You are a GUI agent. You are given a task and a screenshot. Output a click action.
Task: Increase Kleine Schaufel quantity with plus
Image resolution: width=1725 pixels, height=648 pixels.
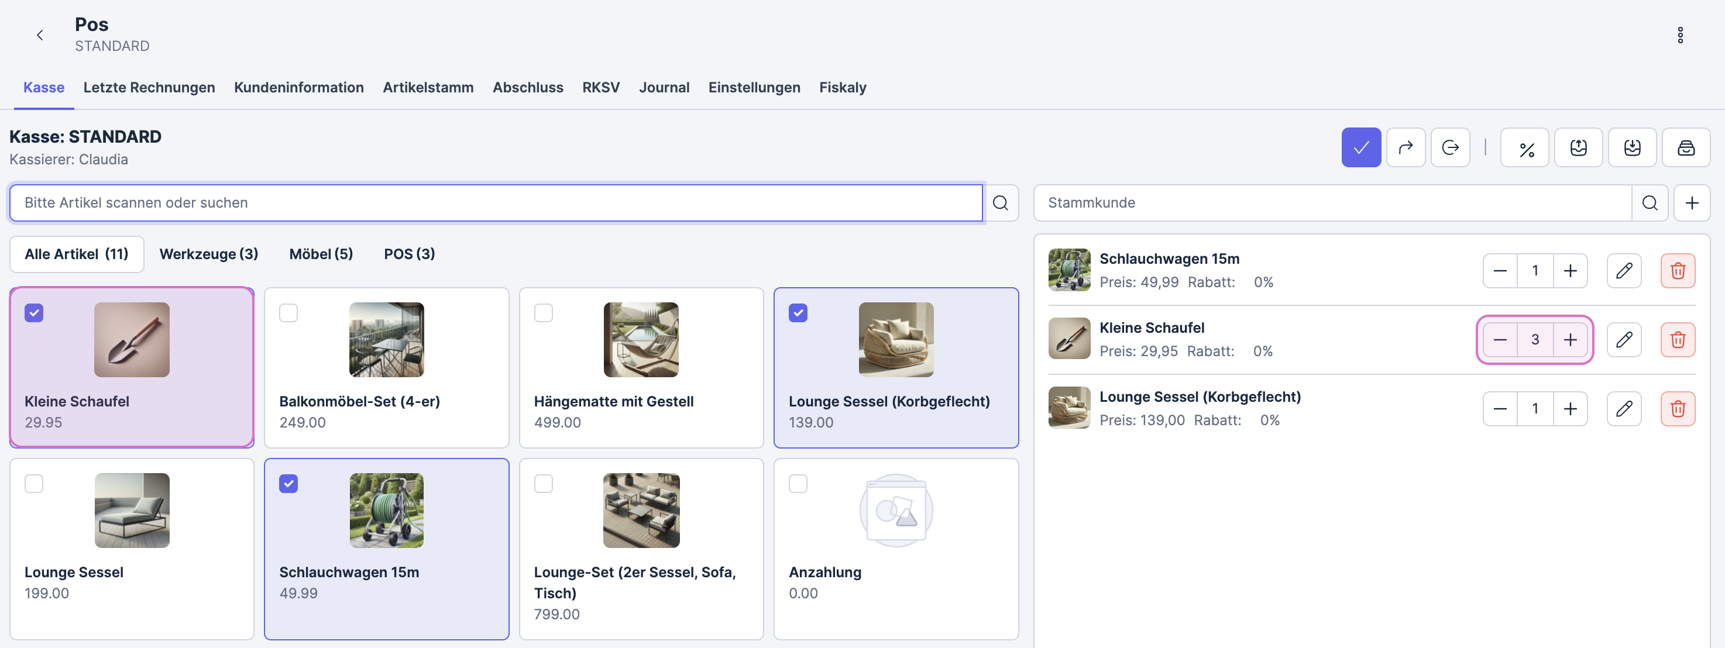[x=1569, y=339]
